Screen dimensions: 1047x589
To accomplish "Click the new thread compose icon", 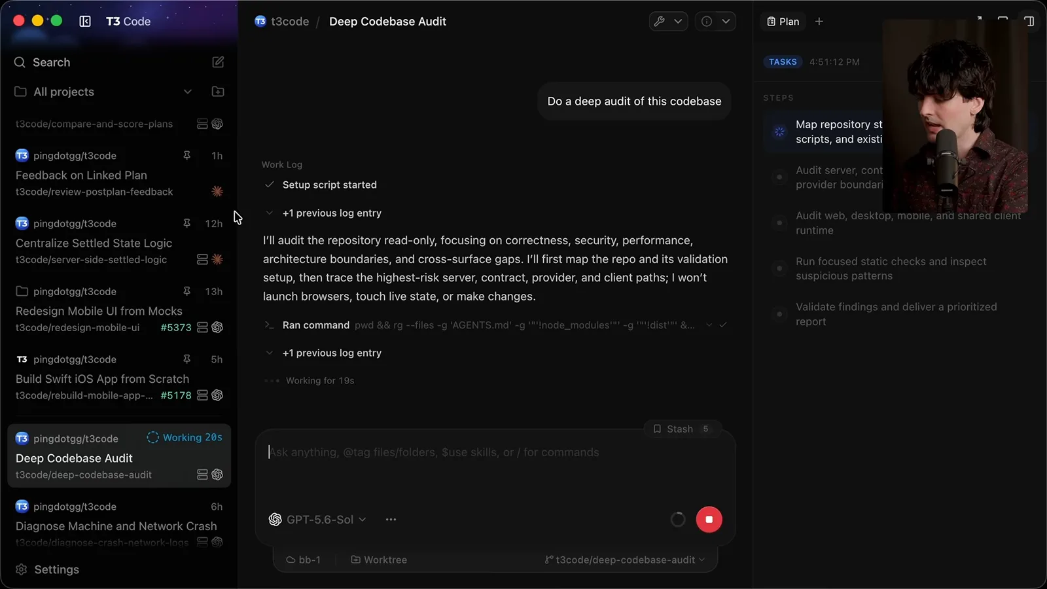I will coord(218,62).
